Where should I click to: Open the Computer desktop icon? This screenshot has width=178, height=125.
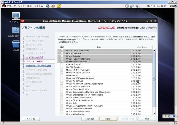coord(16,16)
